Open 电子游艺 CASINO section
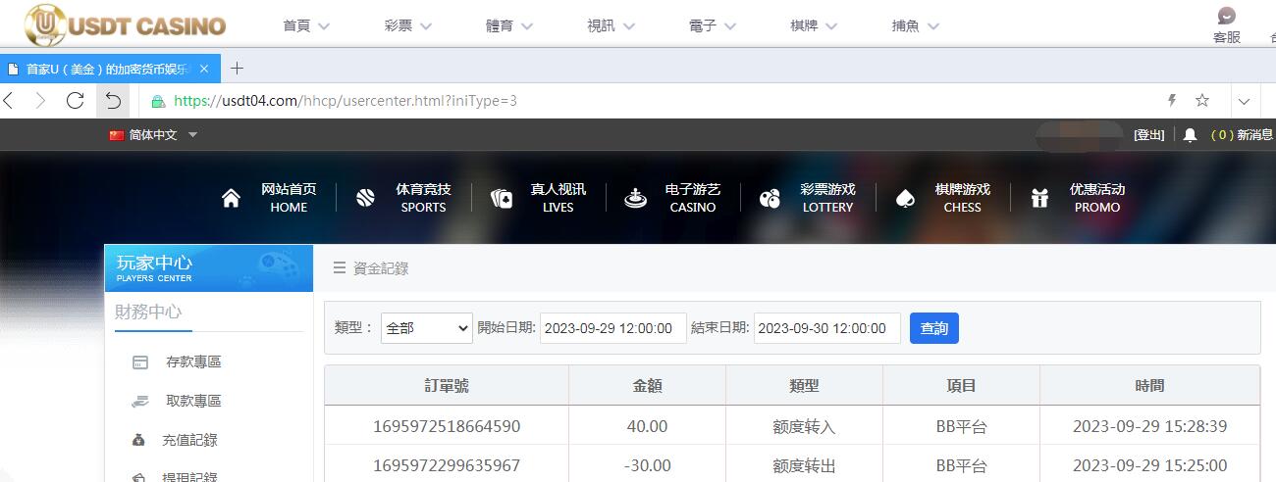The width and height of the screenshot is (1276, 482). [693, 198]
